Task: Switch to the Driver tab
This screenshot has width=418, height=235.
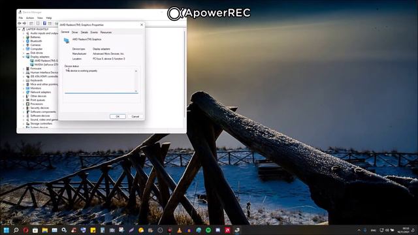Action: (75, 32)
